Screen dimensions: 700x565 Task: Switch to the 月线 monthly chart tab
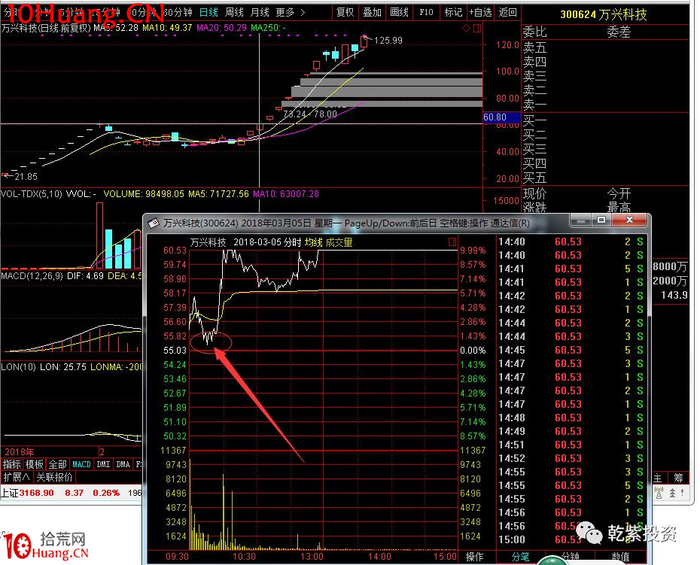[260, 13]
